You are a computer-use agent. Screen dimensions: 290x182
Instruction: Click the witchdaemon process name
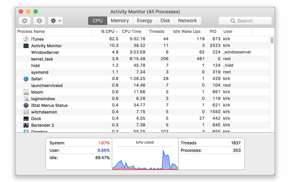pos(44,112)
